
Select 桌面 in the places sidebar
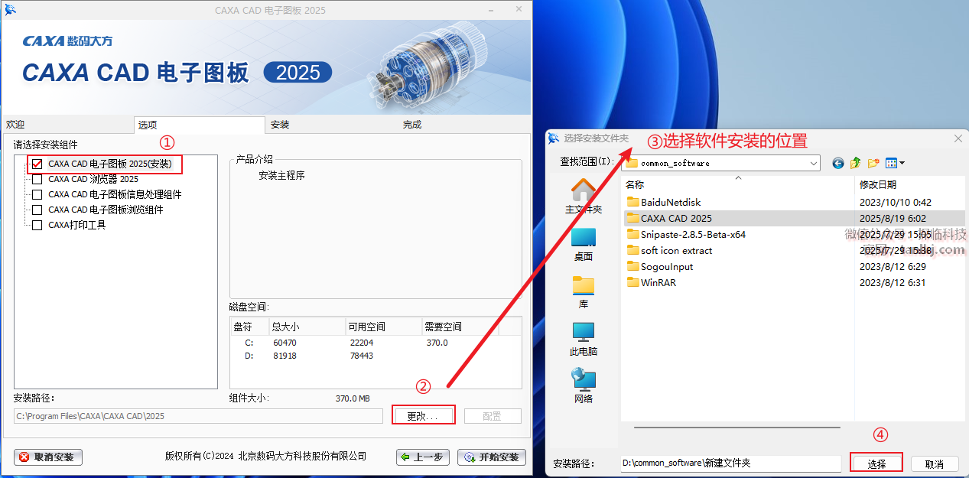pyautogui.click(x=584, y=245)
